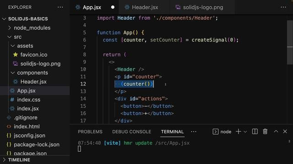Image resolution: width=293 pixels, height=164 pixels.
Task: Close the bottom panel
Action: (285, 132)
